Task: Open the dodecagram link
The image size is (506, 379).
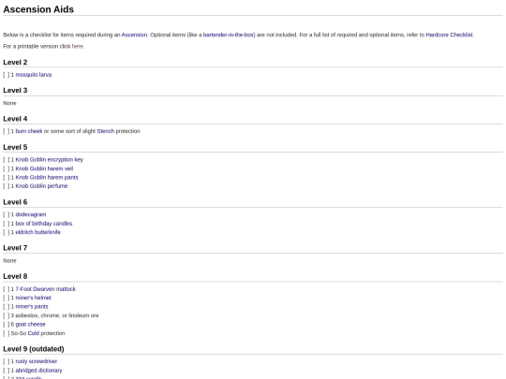Action: [31, 214]
